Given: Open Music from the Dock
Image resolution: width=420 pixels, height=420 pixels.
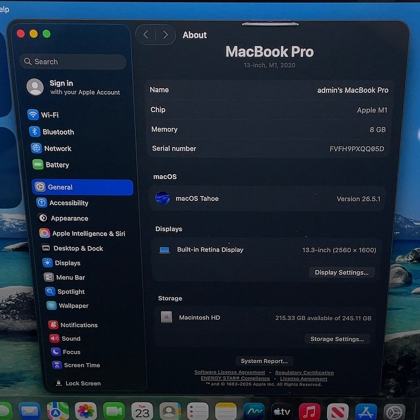Looking at the screenshot, I should pyautogui.click(x=309, y=412).
